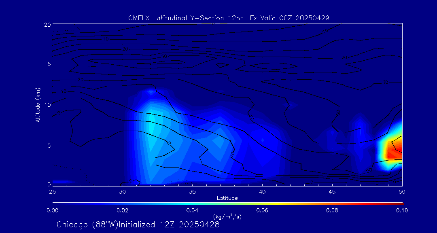The image size is (437, 233).
Task: Click the plot title 'CMFLX Latitudinal Y-Section'
Action: click(x=176, y=18)
